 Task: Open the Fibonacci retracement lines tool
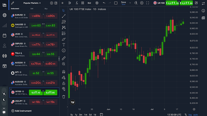pyautogui.click(x=64, y=22)
